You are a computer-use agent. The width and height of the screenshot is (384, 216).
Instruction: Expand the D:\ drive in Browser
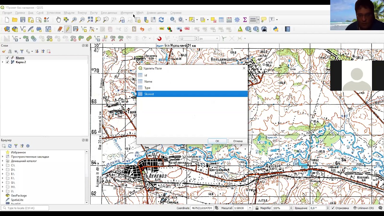(3, 170)
